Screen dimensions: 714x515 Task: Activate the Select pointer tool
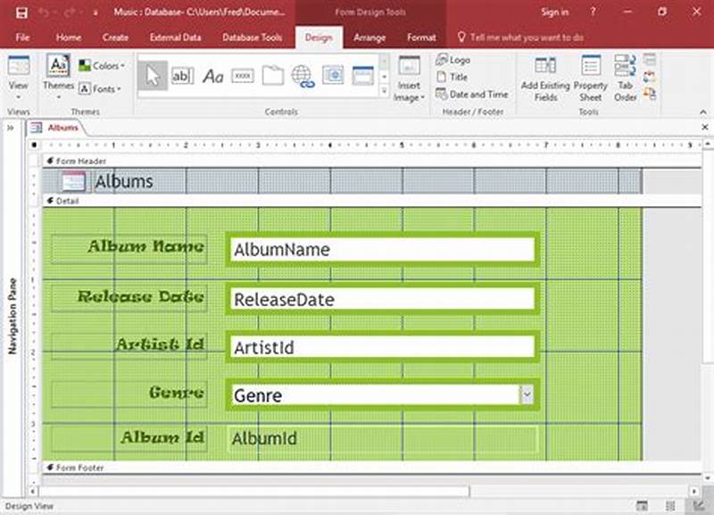[154, 77]
